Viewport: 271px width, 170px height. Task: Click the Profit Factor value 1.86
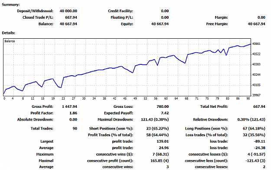pos(73,113)
